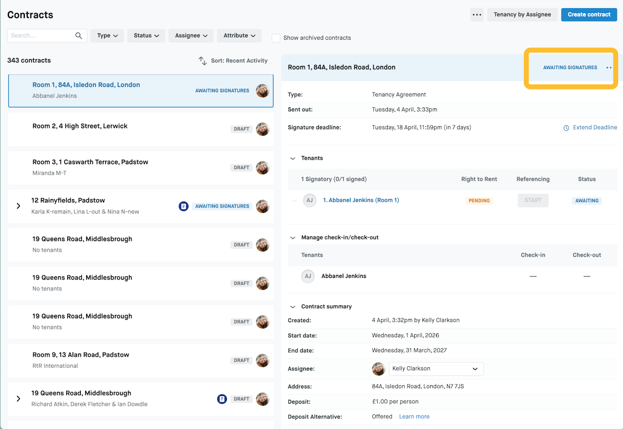Open the Type filter dropdown
The height and width of the screenshot is (429, 623).
coord(107,35)
